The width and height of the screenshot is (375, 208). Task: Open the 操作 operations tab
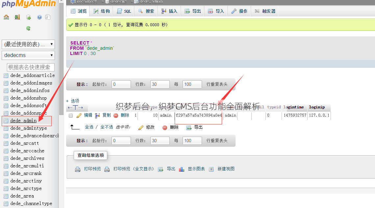(x=239, y=11)
